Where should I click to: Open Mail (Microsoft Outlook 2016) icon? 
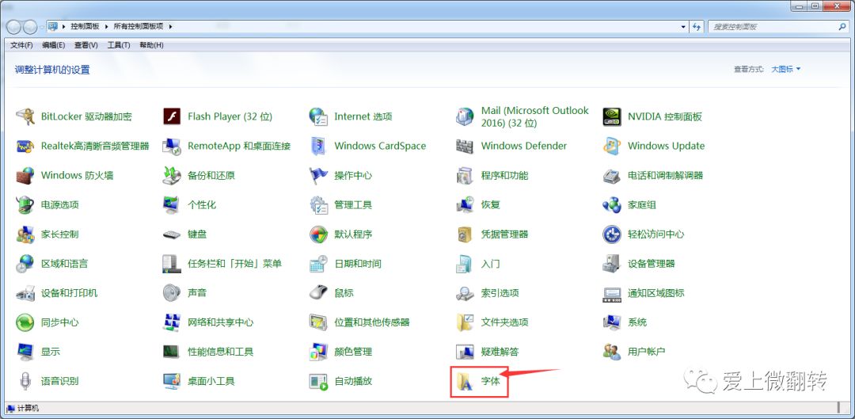point(465,116)
